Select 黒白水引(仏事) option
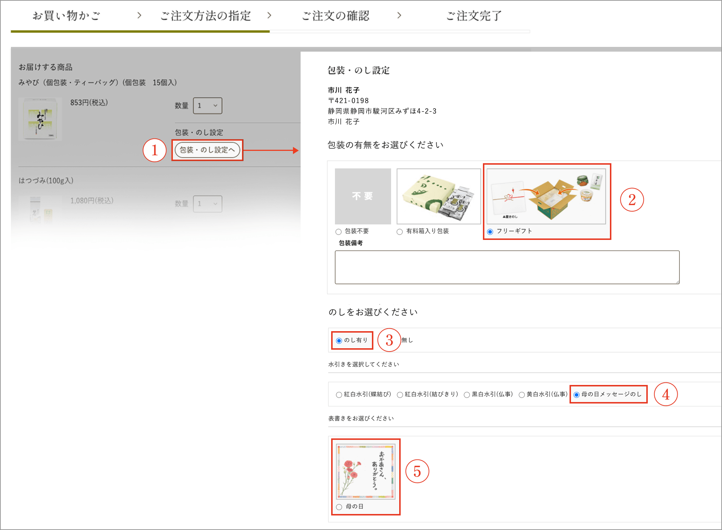722x530 pixels. [466, 394]
